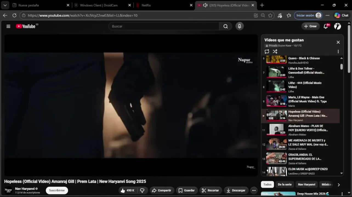The width and height of the screenshot is (352, 197).
Task: Click Descargar download button
Action: pyautogui.click(x=236, y=190)
